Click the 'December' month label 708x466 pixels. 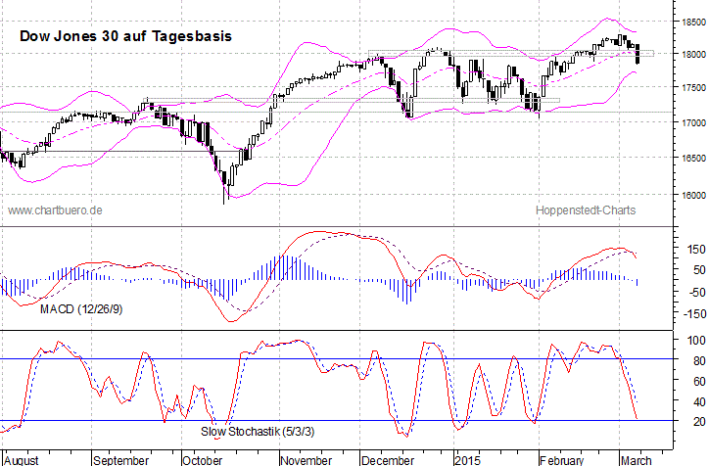pos(388,460)
